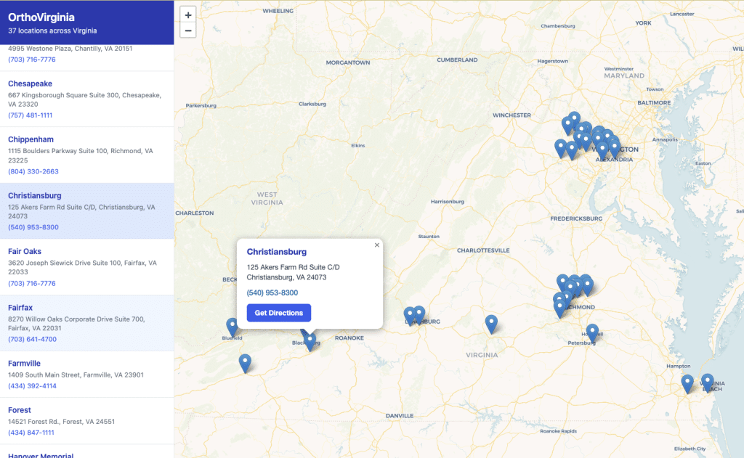Image resolution: width=744 pixels, height=458 pixels.
Task: Click the lone marker between Lynchburg and Richmond
Action: [x=491, y=323]
